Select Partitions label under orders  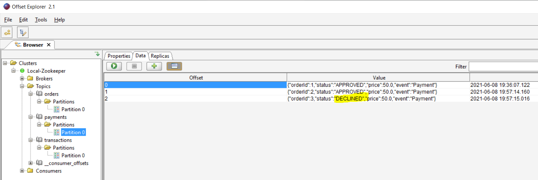pos(64,101)
